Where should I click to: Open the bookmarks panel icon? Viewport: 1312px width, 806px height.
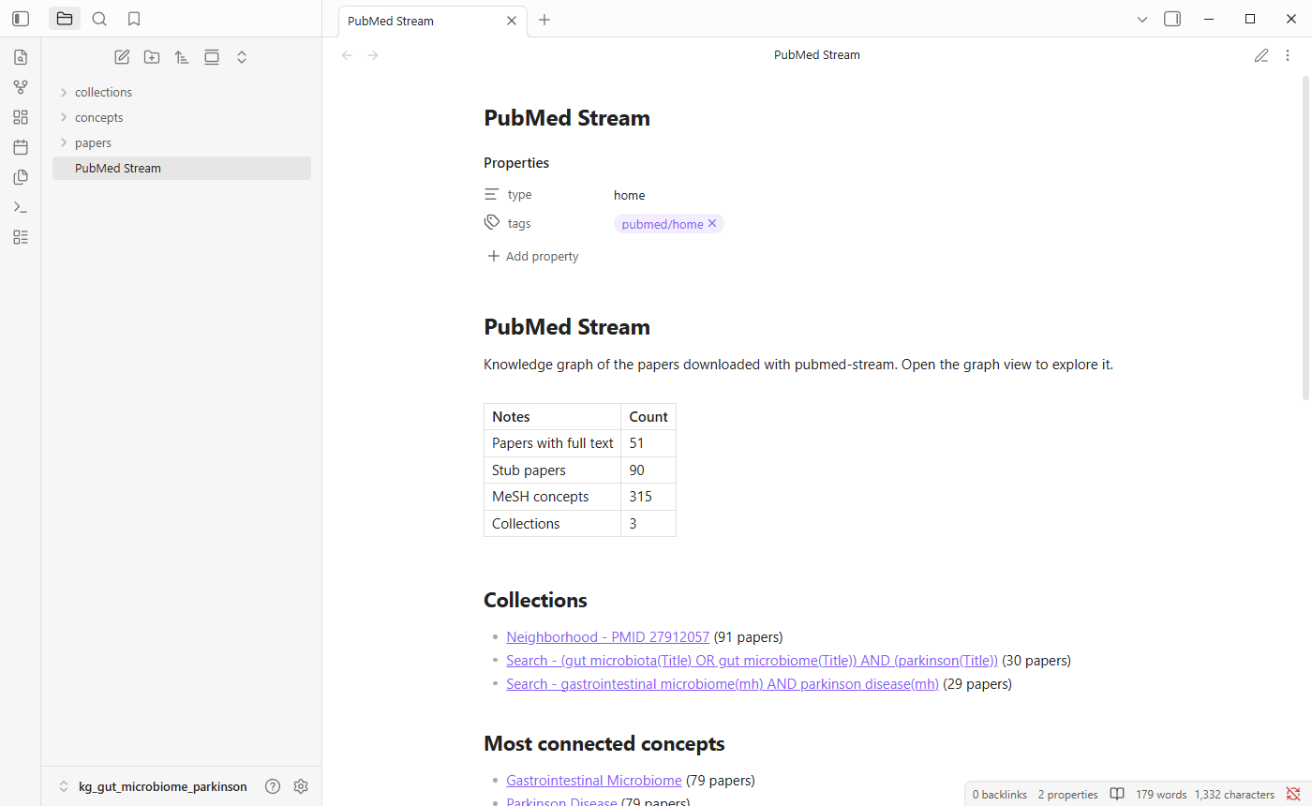point(134,19)
